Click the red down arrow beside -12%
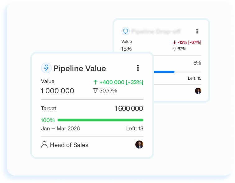The width and height of the screenshot is (235, 183). [x=174, y=42]
